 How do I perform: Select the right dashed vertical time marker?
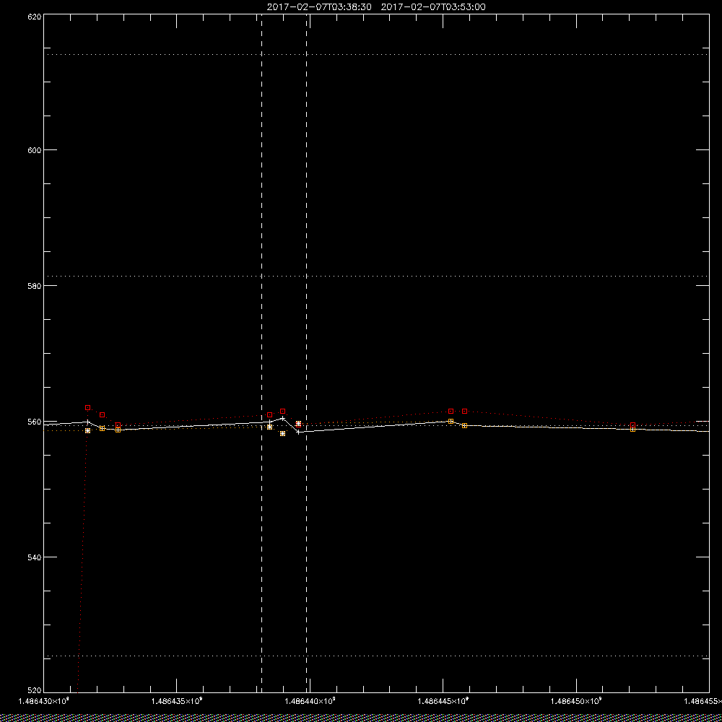point(307,353)
